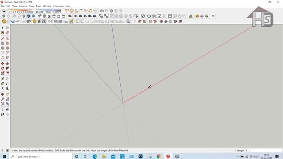Enable Shaded With Textures style
Screen dimensions: 283x159
tap(28, 16)
